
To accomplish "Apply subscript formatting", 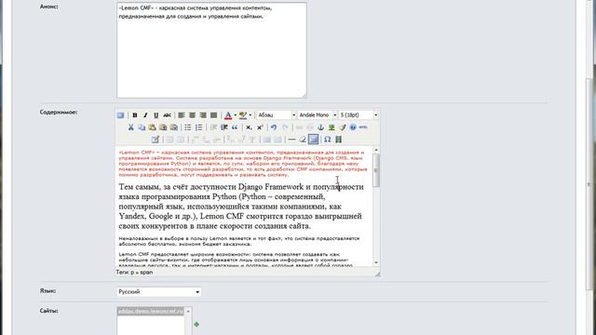I will tap(249, 127).
